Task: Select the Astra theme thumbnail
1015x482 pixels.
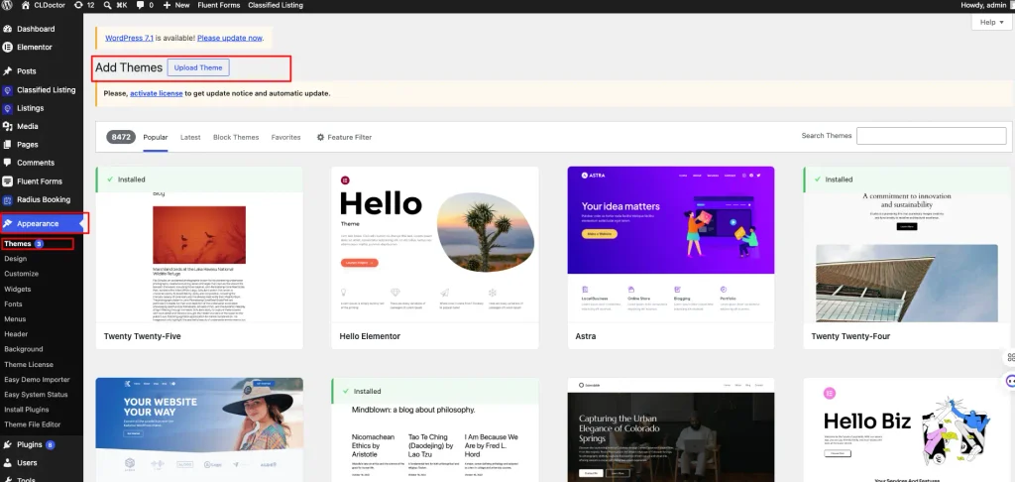Action: (671, 244)
